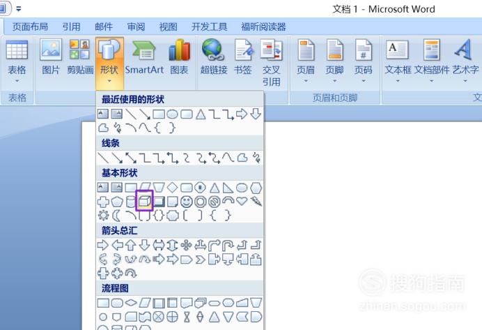
Task: Insert a picture with 图片 button
Action: pyautogui.click(x=51, y=57)
